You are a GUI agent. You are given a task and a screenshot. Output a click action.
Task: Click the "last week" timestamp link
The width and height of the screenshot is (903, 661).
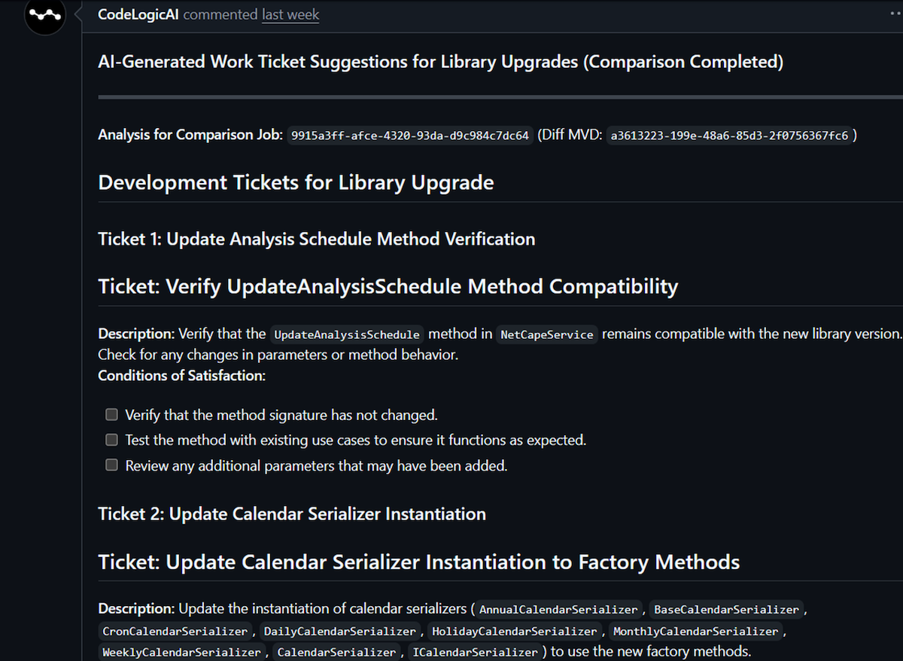pos(290,14)
